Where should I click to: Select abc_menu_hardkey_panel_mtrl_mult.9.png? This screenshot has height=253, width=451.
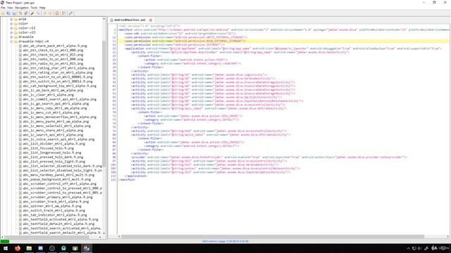[58, 175]
